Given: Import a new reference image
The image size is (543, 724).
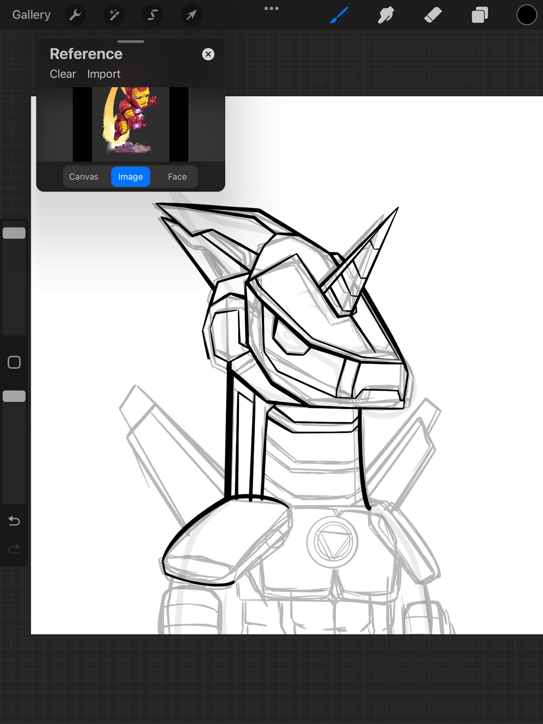Looking at the screenshot, I should click(104, 74).
